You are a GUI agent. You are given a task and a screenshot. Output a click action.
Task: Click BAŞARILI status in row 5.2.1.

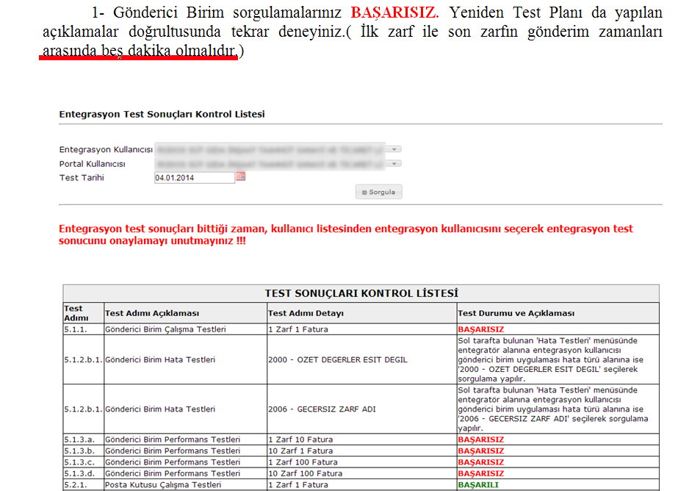[478, 485]
